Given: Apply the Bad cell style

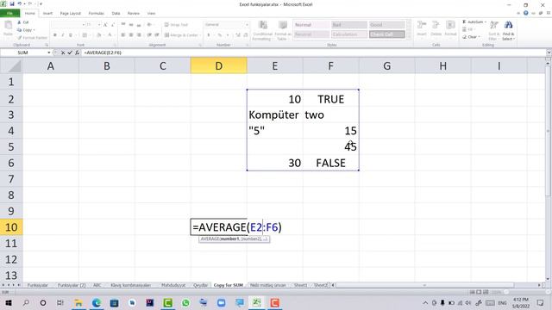Looking at the screenshot, I should [x=348, y=25].
